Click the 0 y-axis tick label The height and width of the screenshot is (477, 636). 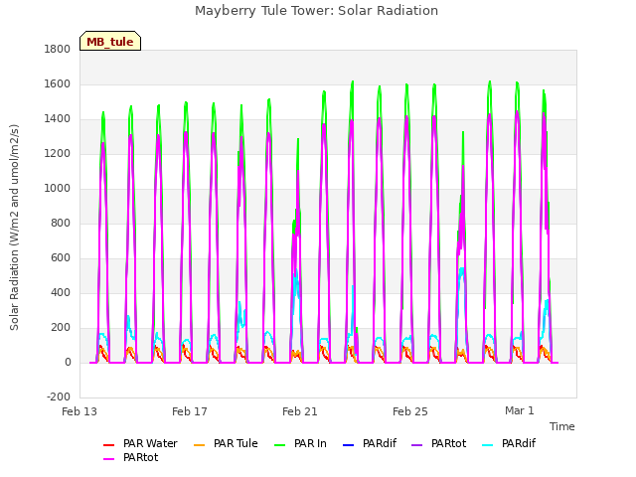[68, 362]
